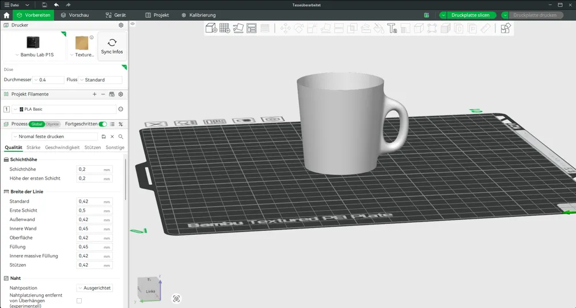Collapse the sidebar with the arrow icon
Screen dimensions: 576x308
coord(132,24)
